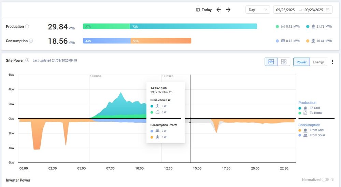The image size is (341, 187).
Task: Open Consumption info tooltip icon
Action: tap(31, 41)
